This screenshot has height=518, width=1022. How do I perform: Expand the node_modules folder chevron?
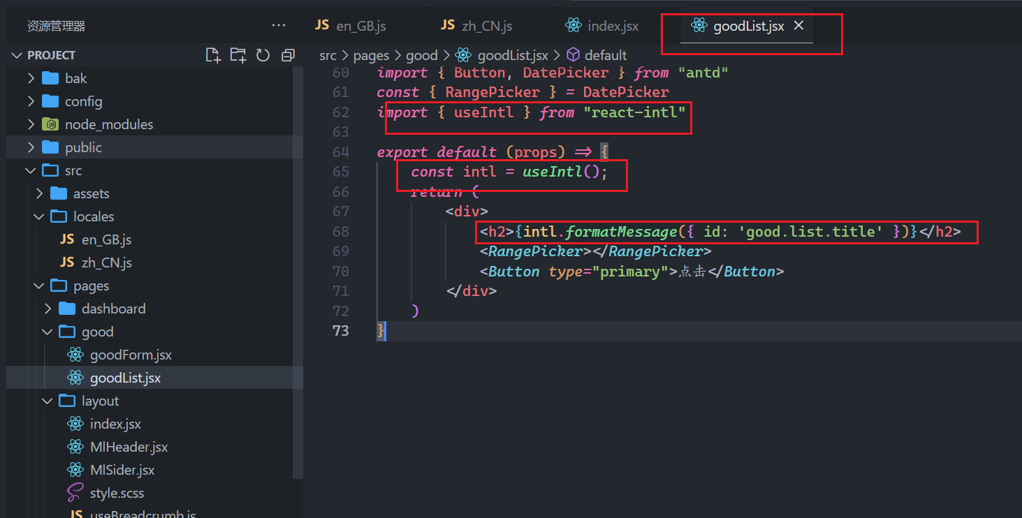[x=31, y=124]
